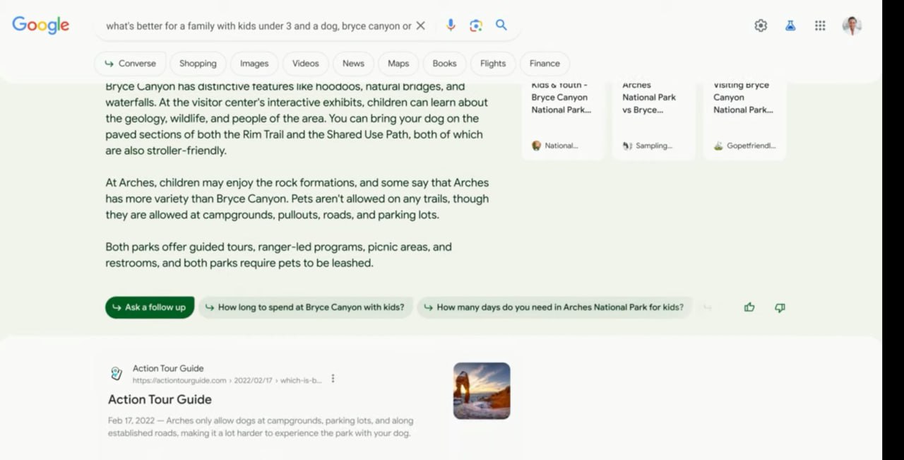
Task: Switch to the Finance tab
Action: click(545, 63)
